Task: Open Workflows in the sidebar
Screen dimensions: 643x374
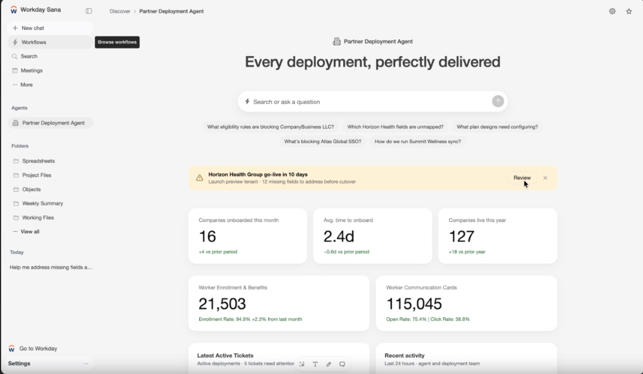Action: (x=50, y=42)
